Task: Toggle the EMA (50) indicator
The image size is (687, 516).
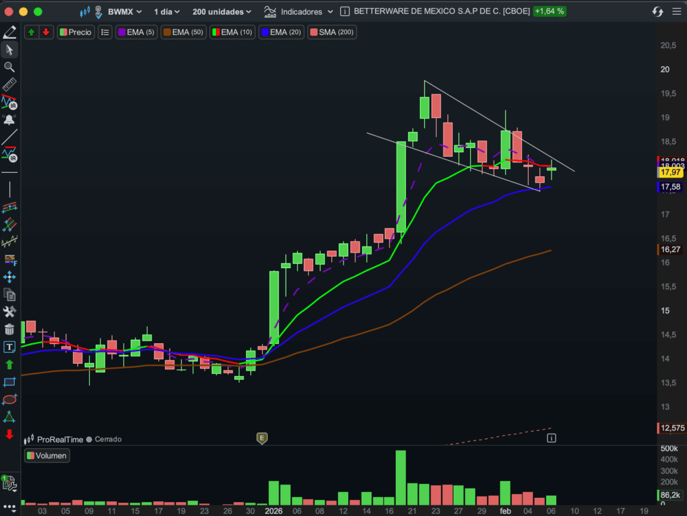Action: coord(184,32)
